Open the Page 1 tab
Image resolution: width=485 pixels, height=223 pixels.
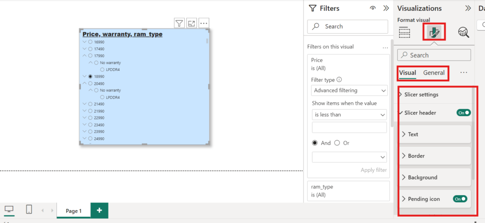pyautogui.click(x=73, y=211)
